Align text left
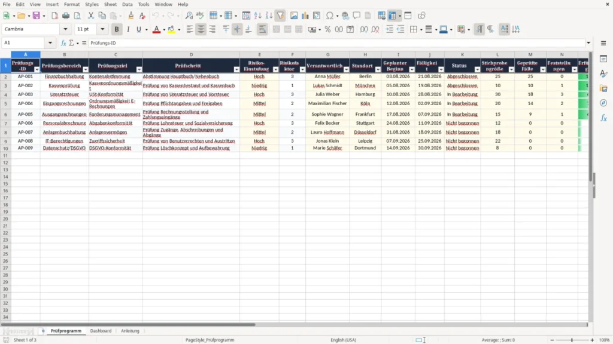Viewport: 613px width, 344px height. (x=190, y=29)
